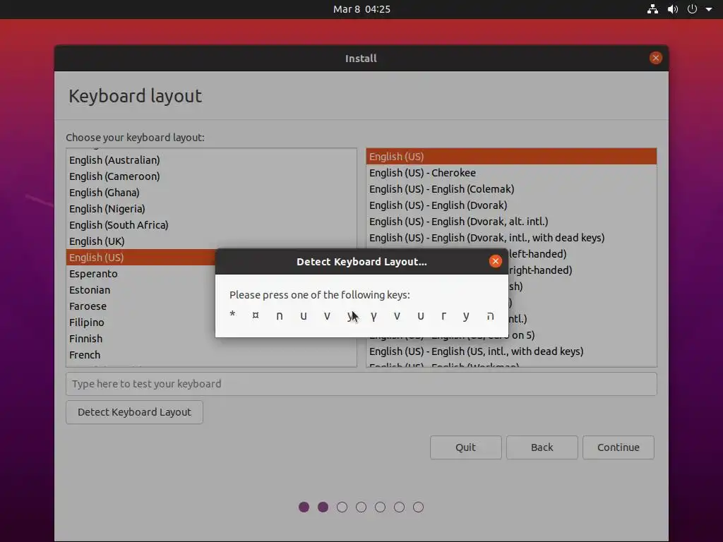
Task: Click the keyboard test input field
Action: 361,384
